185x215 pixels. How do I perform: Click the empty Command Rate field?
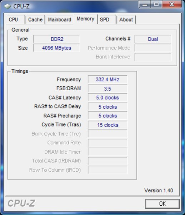pos(107,143)
